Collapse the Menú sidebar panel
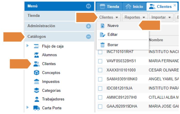 [88, 6]
